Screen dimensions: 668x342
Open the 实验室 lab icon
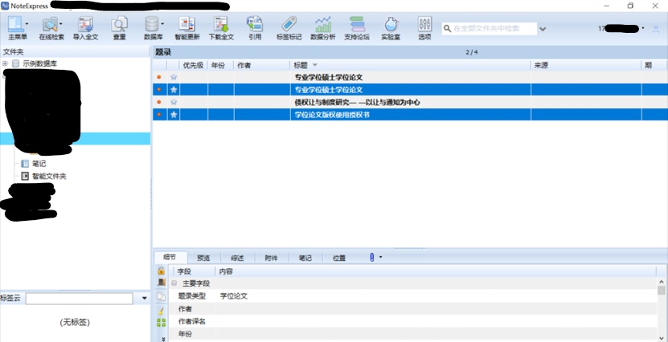coord(391,25)
